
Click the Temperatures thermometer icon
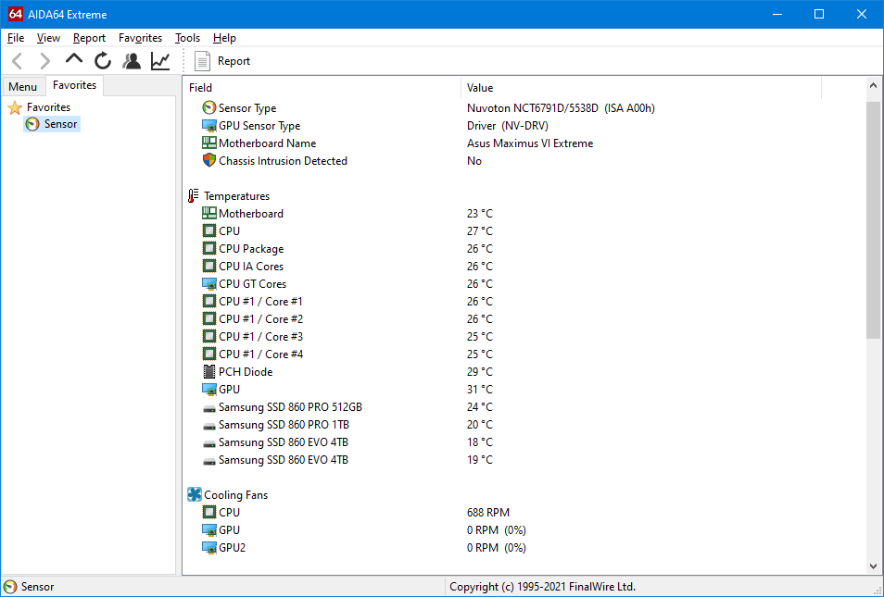pos(194,196)
